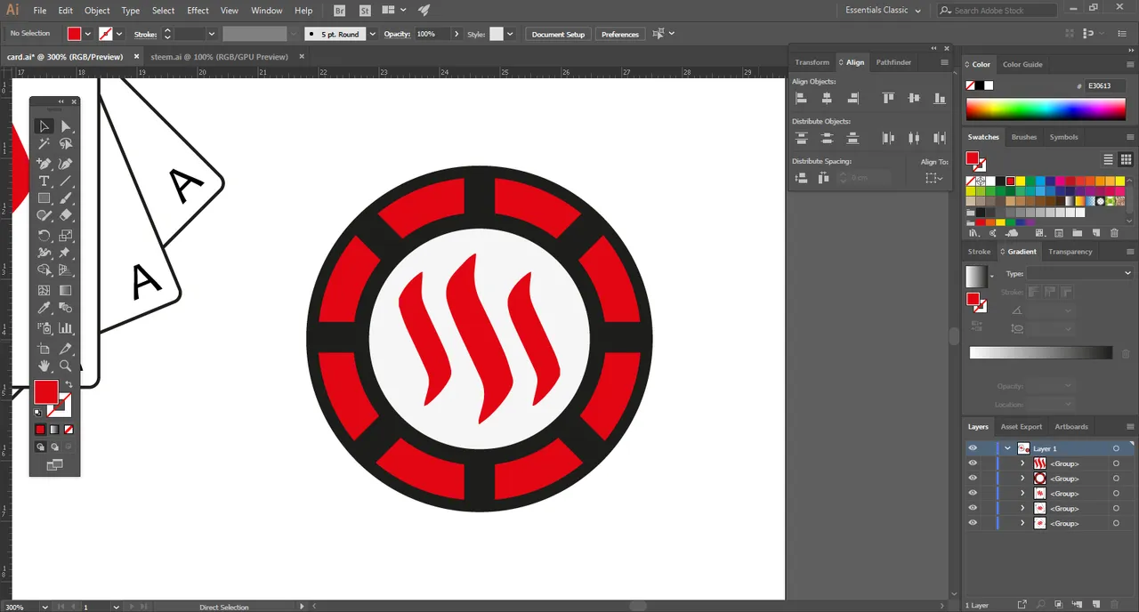
Task: Select the Type tool
Action: pos(44,181)
